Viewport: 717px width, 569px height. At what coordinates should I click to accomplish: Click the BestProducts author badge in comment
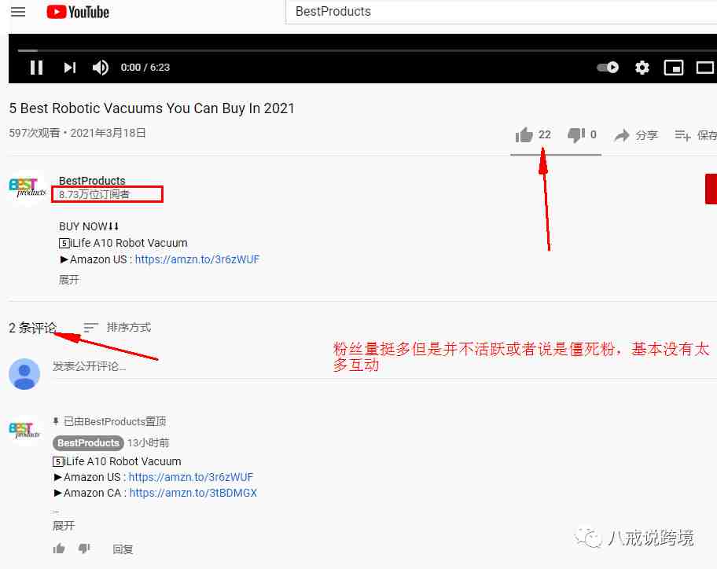[88, 442]
